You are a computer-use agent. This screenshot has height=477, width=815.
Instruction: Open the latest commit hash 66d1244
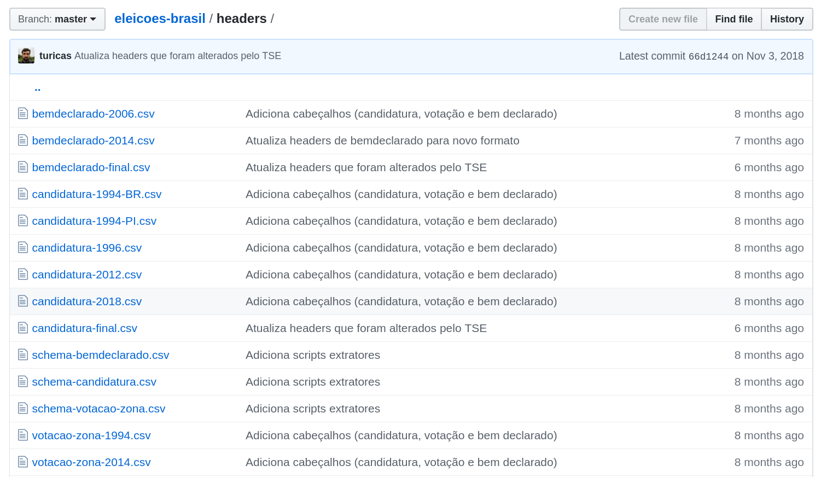(x=708, y=56)
